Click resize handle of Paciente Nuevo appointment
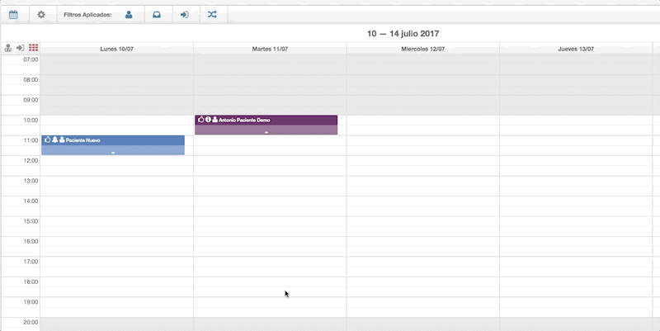 pyautogui.click(x=113, y=153)
